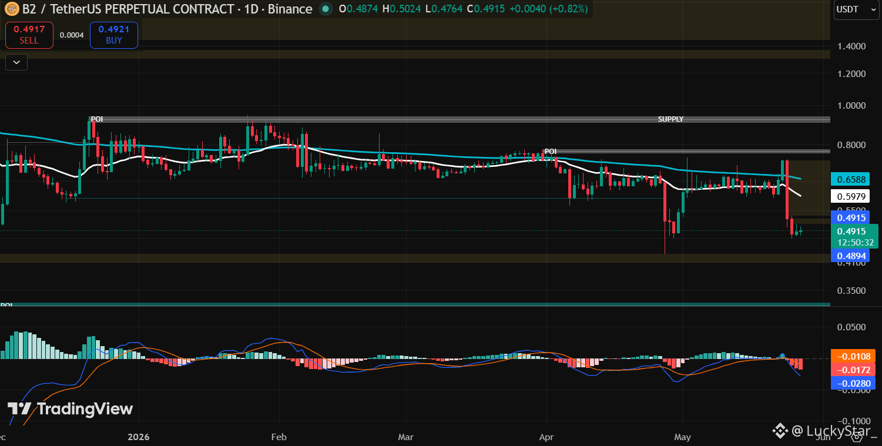Click the orange -0.0108 signal label
Viewport: 882px width, 446px height.
point(854,356)
